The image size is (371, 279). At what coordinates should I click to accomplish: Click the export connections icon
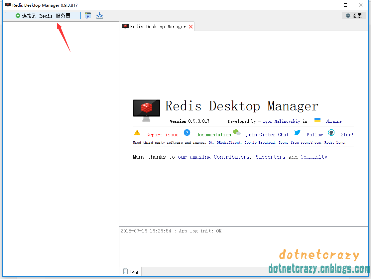100,16
